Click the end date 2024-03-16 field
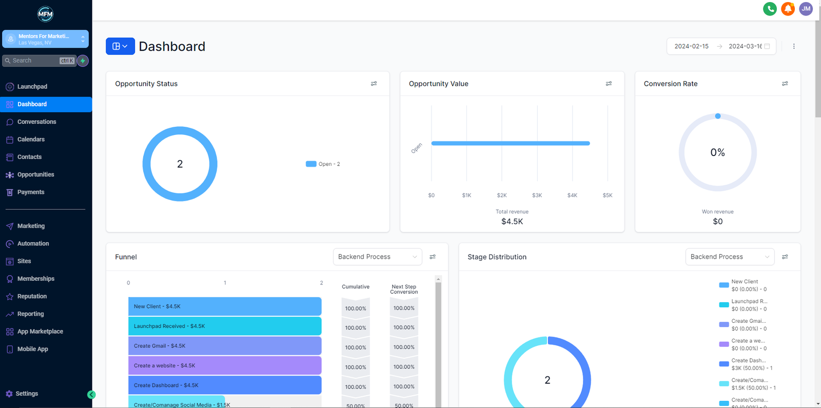 745,46
